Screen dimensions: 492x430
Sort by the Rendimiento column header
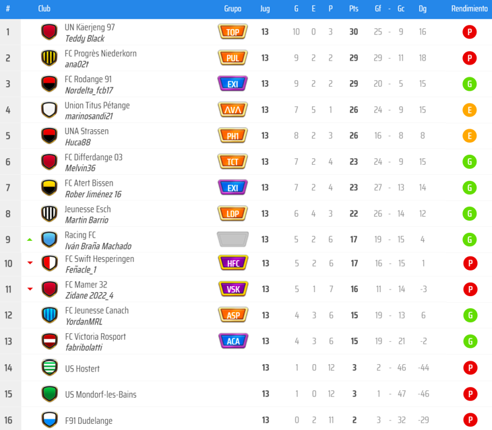pos(469,9)
